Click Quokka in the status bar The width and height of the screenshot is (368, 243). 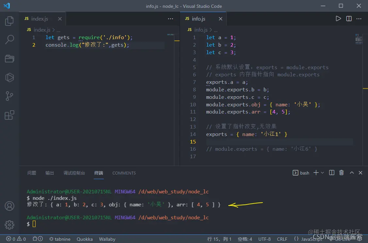tap(85, 239)
